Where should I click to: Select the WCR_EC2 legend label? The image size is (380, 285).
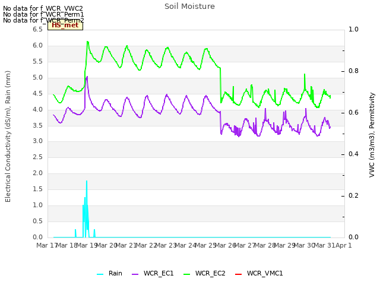(210, 273)
